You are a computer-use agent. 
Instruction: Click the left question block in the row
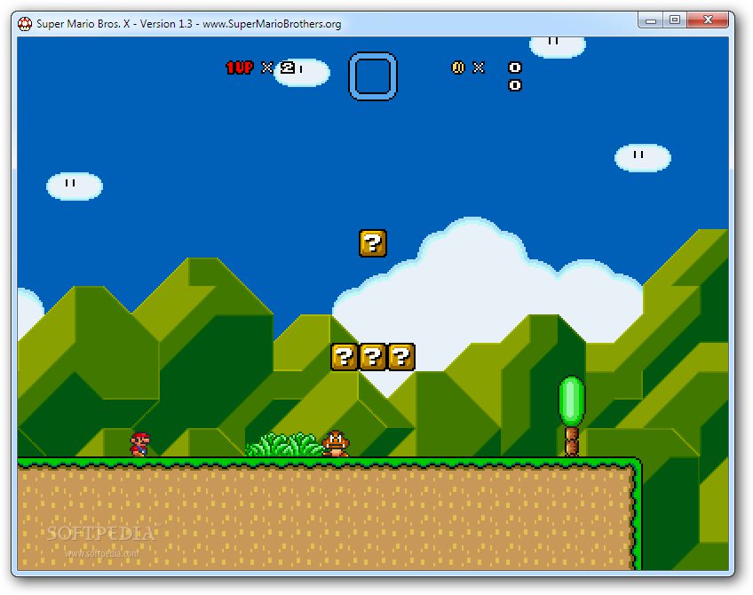click(345, 357)
